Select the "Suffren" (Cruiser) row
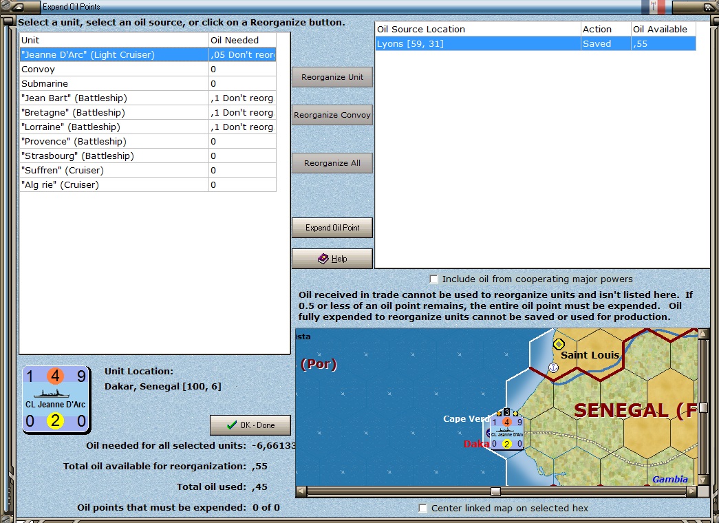This screenshot has width=719, height=523. click(148, 170)
